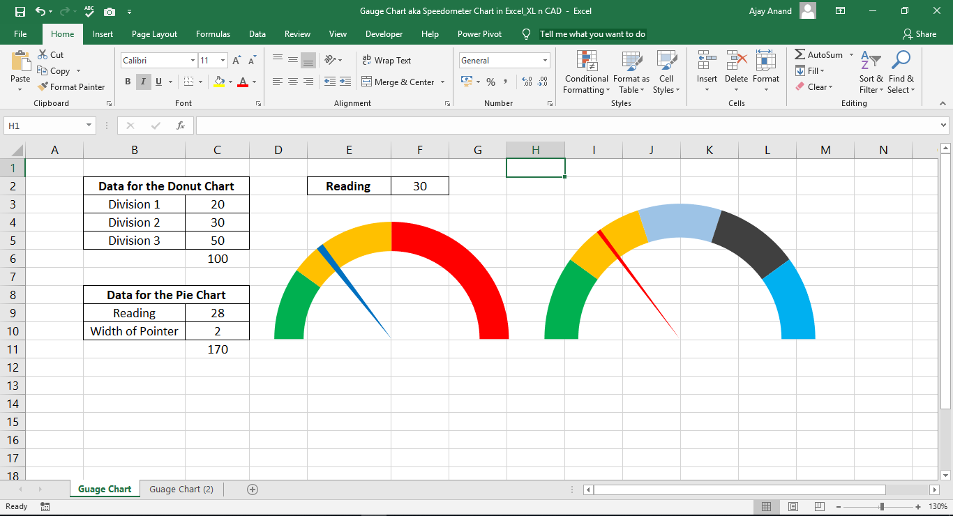Click the Orientation text angle icon
The height and width of the screenshot is (516, 953).
click(331, 60)
